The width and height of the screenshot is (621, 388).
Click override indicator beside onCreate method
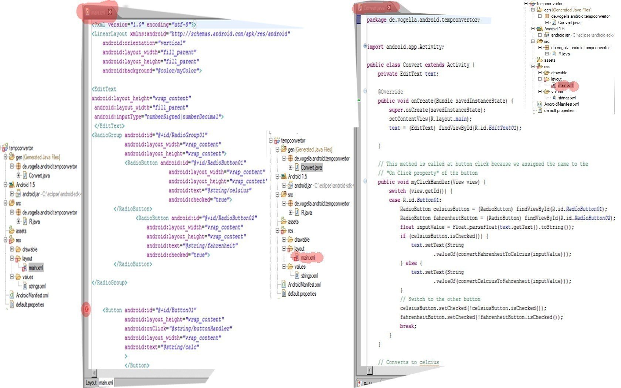point(359,100)
